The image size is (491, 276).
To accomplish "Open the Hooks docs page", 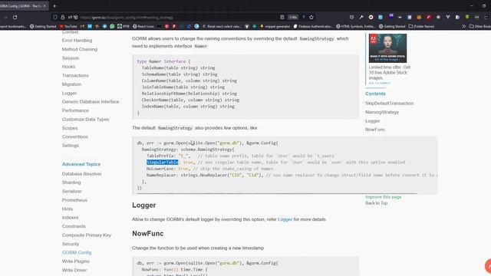I will click(68, 67).
